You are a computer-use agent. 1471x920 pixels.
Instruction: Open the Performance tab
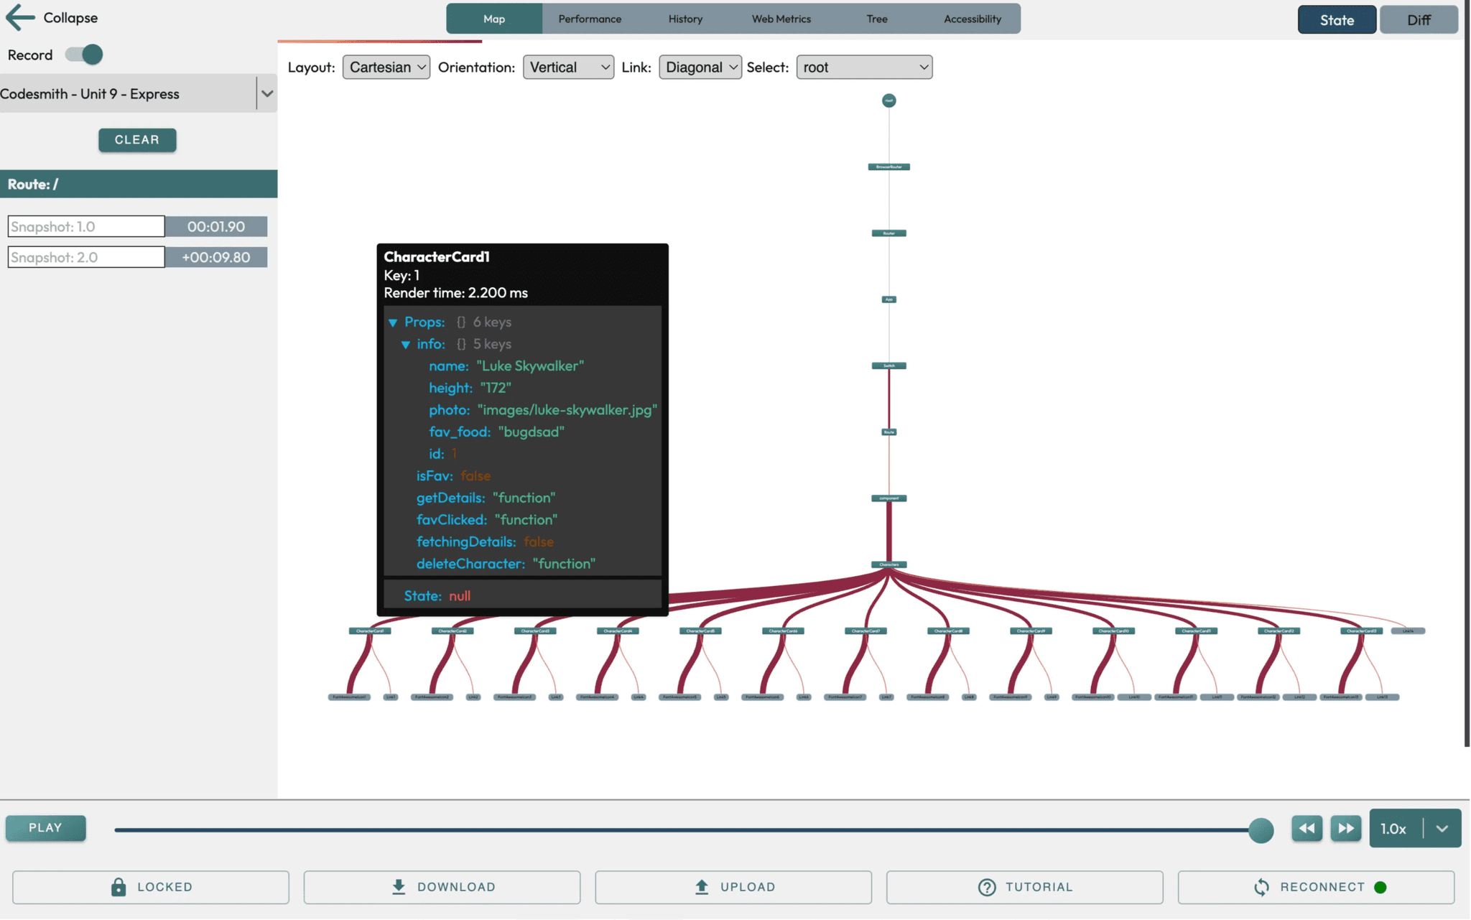[x=590, y=19]
